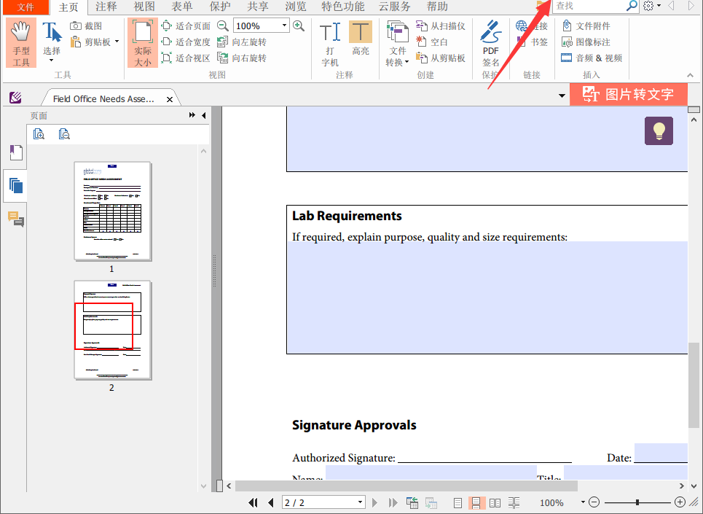
Task: Switch to two-page facing layout
Action: 495,503
